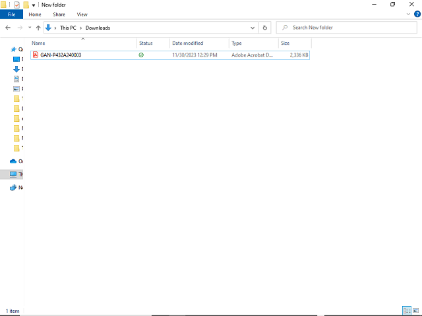Switch to Large icons view layout

(416, 311)
